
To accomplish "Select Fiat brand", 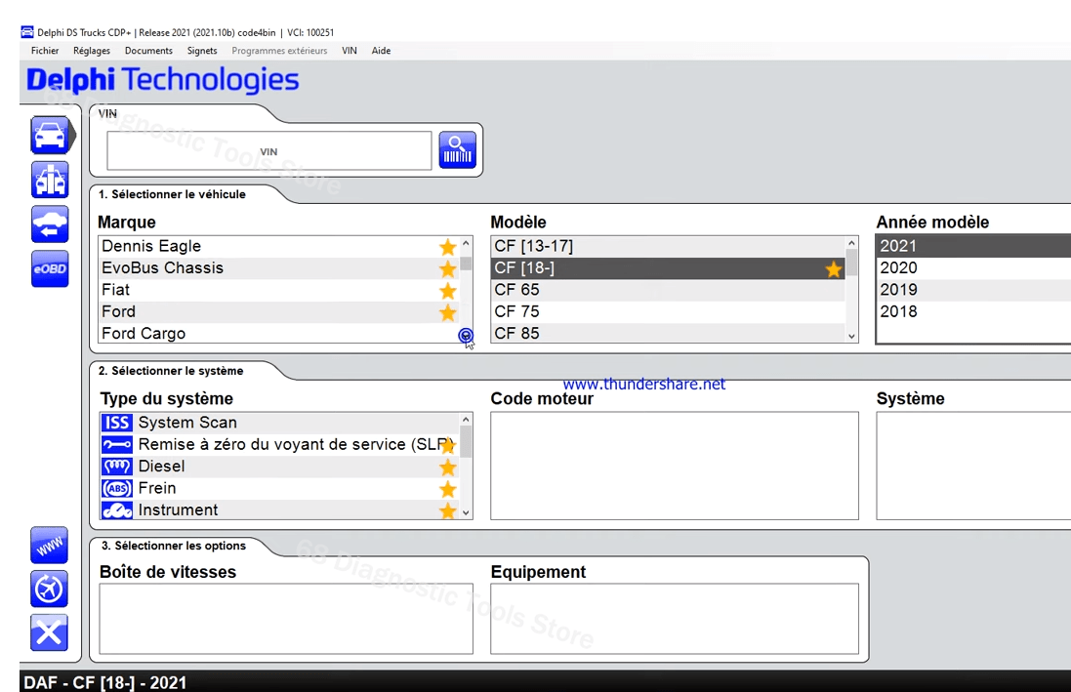I will pos(279,290).
